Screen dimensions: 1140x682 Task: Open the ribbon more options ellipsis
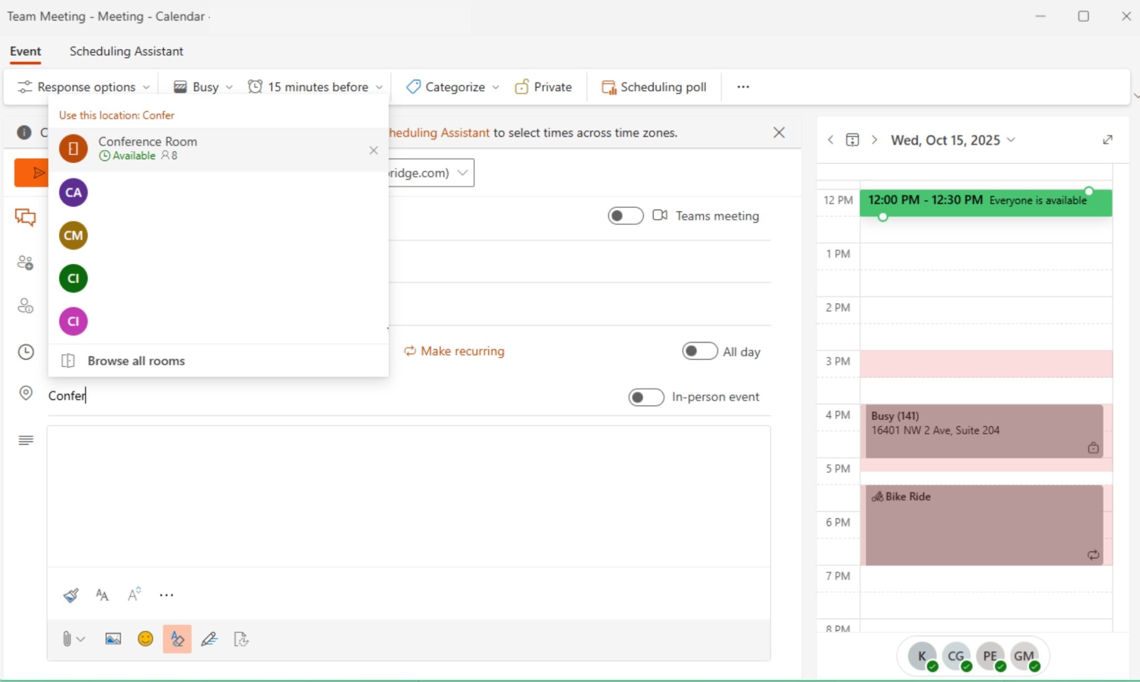(743, 87)
